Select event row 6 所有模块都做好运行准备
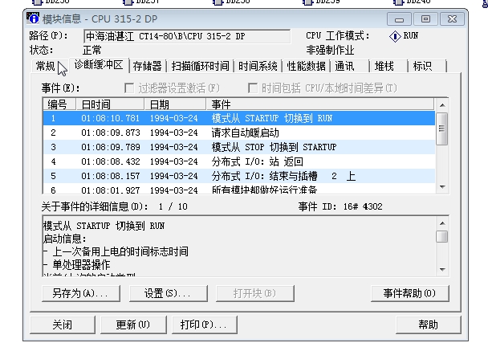The width and height of the screenshot is (488, 351). pyautogui.click(x=238, y=189)
